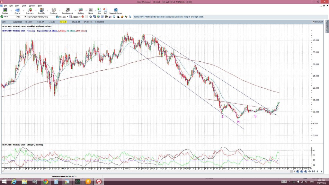Screen dimensions: 329x185
Task: Open the Weekly period dropdown
Action: (x=62, y=17)
